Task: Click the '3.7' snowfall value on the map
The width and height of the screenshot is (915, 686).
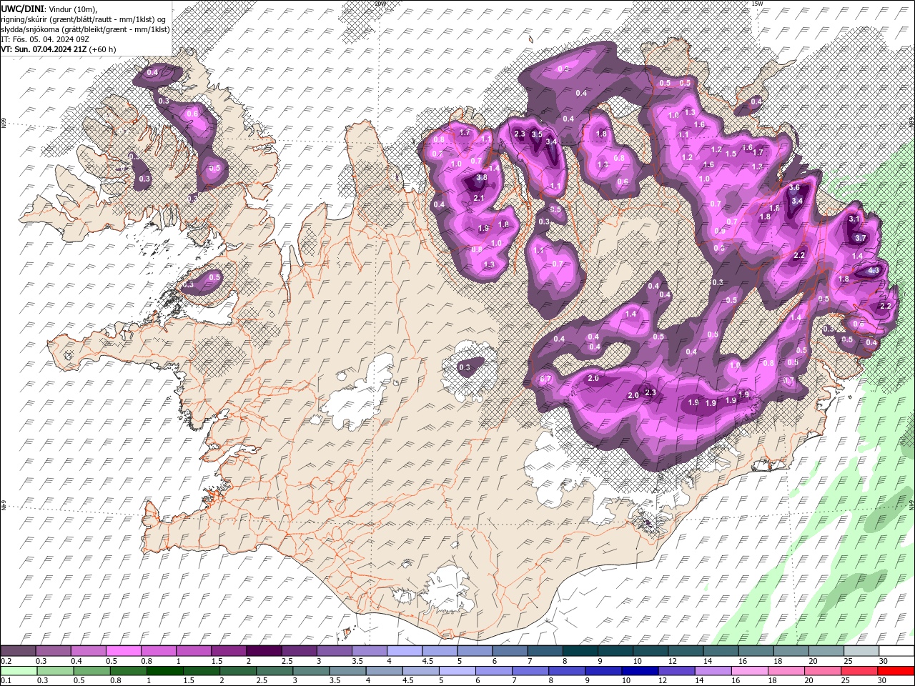Action: click(861, 238)
